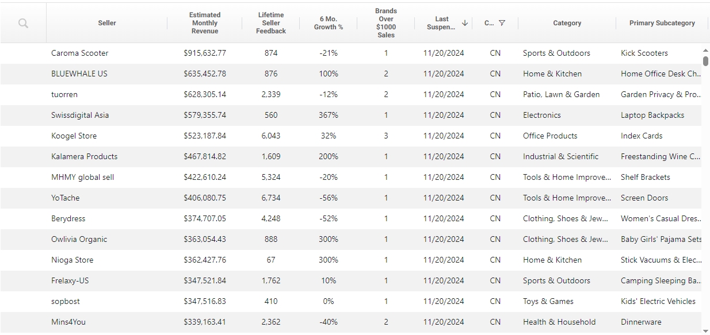Click the vertical scrollbar thumb
This screenshot has width=710, height=335.
coord(705,61)
